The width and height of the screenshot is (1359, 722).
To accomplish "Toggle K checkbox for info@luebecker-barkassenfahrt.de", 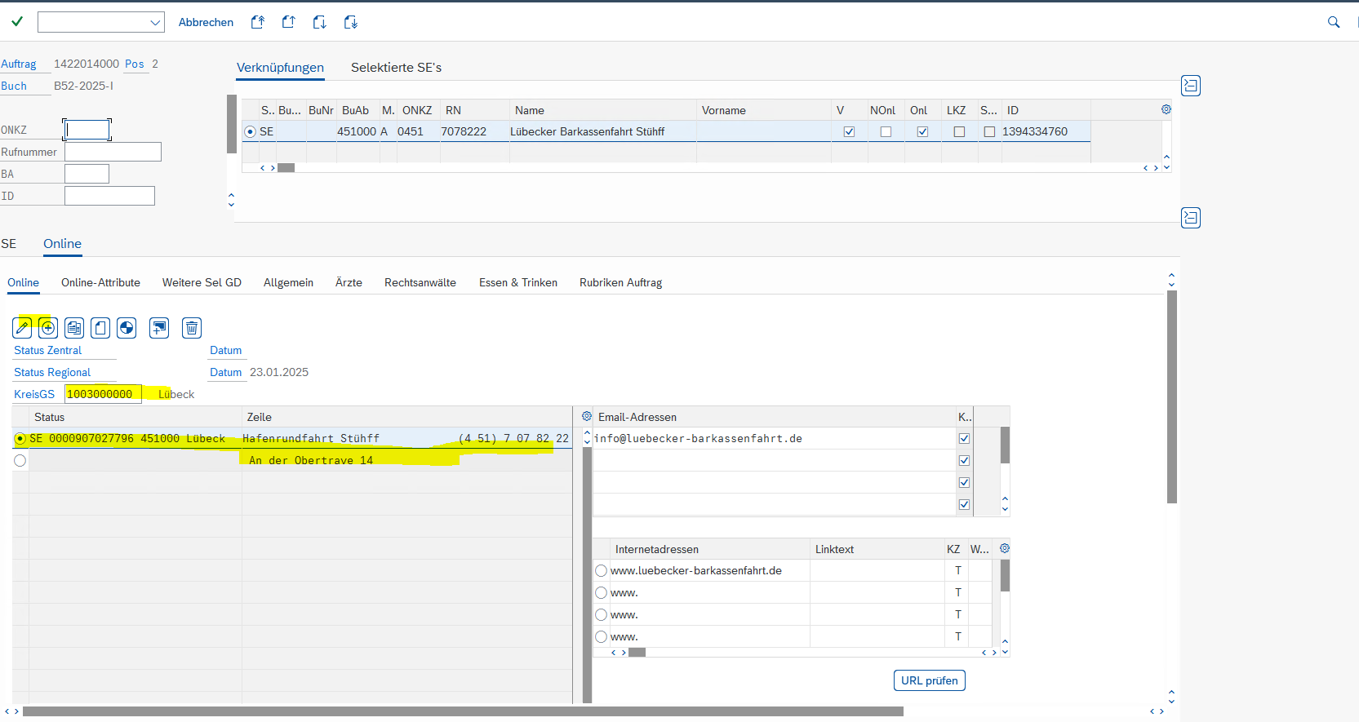I will coord(964,438).
